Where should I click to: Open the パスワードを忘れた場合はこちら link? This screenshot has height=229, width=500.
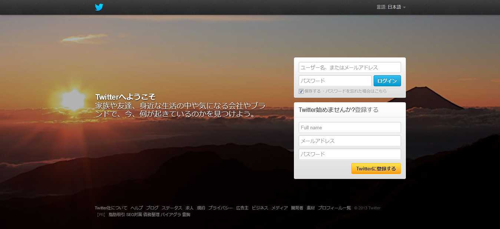click(356, 91)
